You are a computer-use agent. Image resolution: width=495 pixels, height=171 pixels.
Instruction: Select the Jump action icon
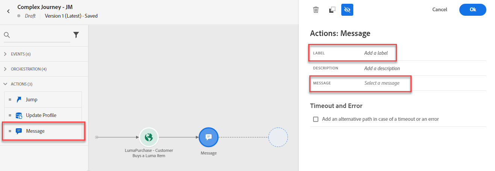point(19,100)
